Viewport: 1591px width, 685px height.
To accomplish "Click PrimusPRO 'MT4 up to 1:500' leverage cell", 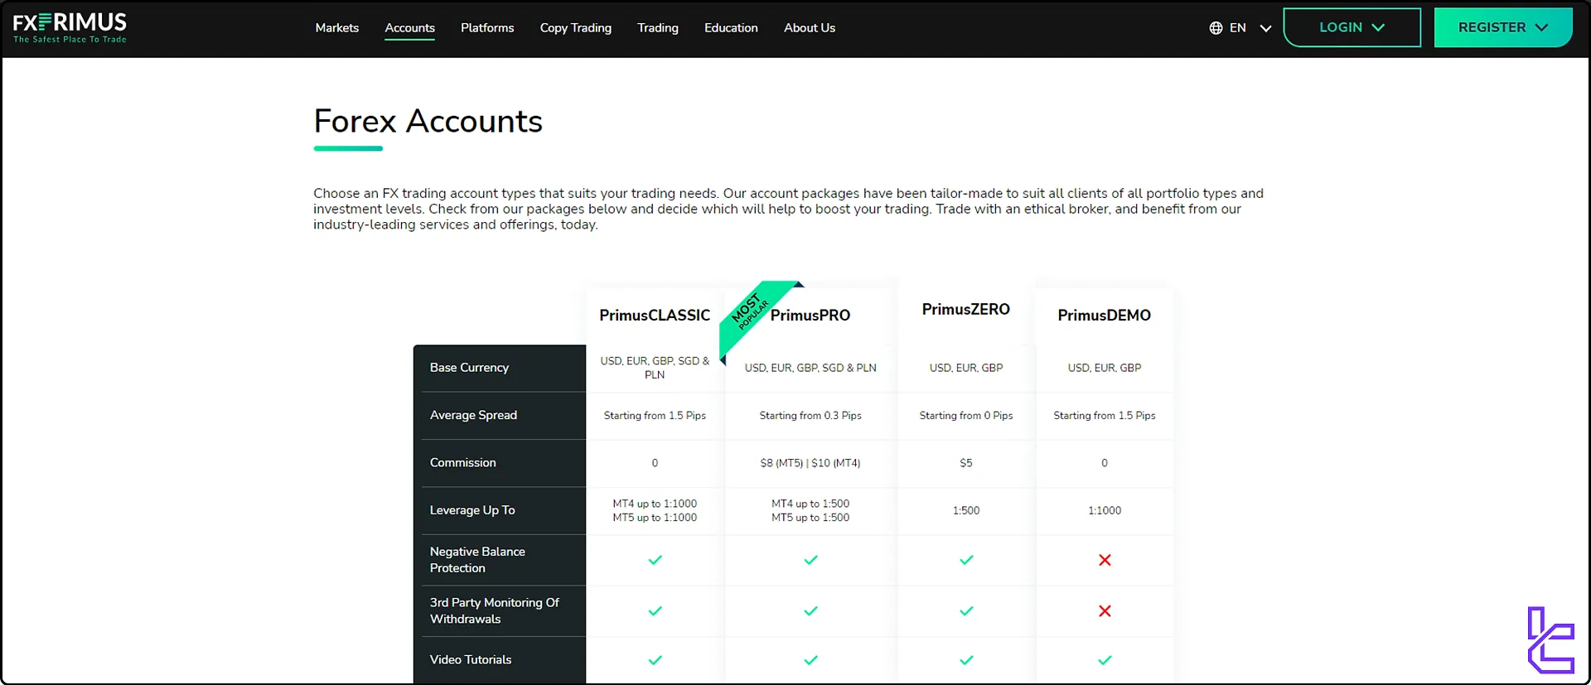I will click(x=810, y=510).
